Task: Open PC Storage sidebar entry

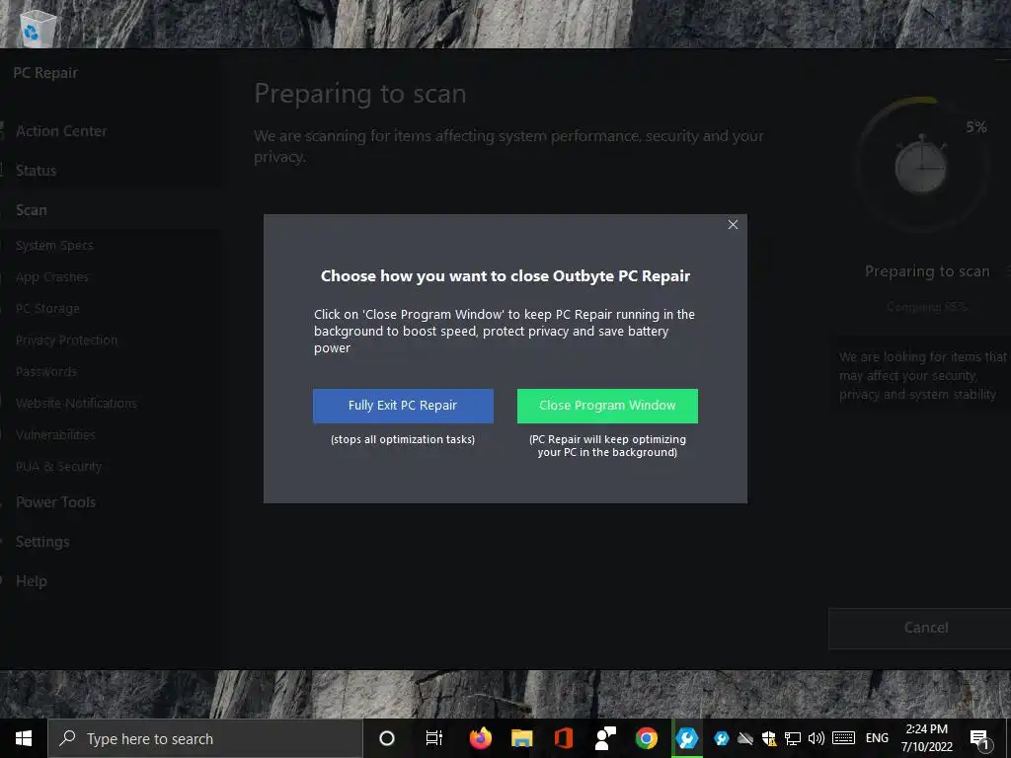Action: (47, 309)
